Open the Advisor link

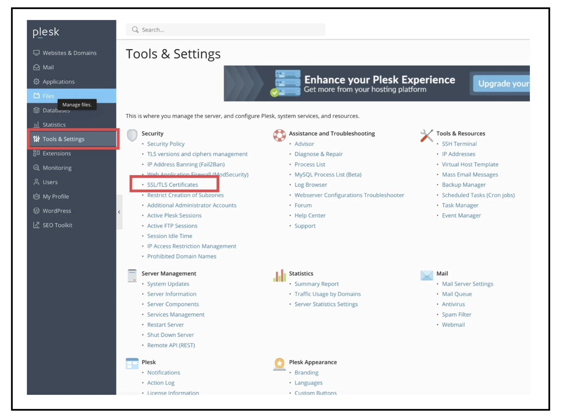pyautogui.click(x=304, y=144)
